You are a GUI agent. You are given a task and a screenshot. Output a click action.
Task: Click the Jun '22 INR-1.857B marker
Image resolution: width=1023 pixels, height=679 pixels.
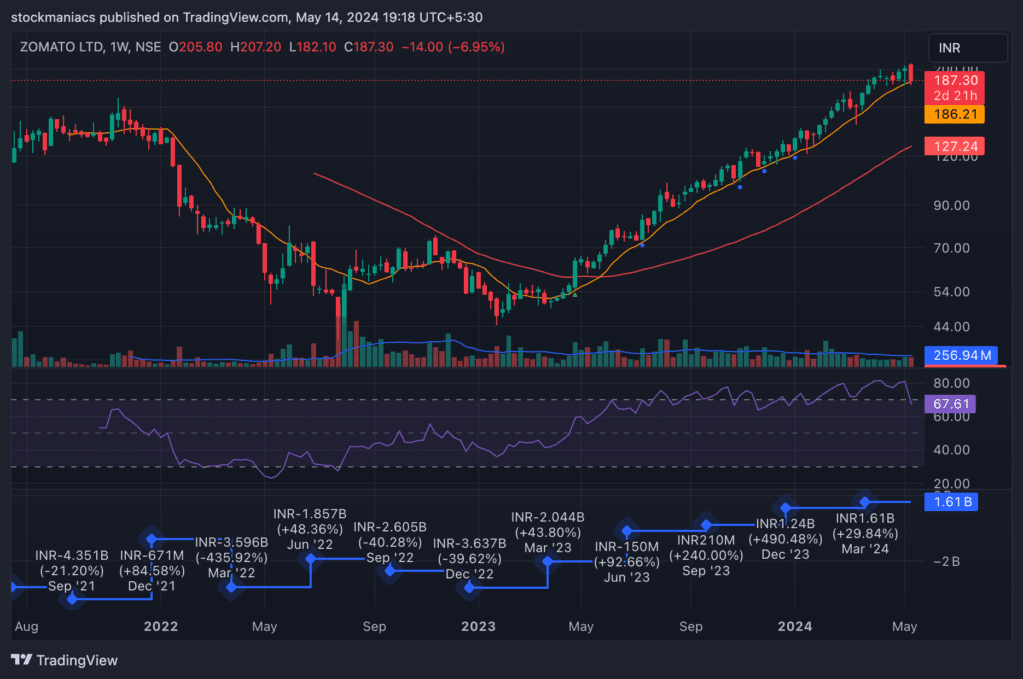coord(311,559)
